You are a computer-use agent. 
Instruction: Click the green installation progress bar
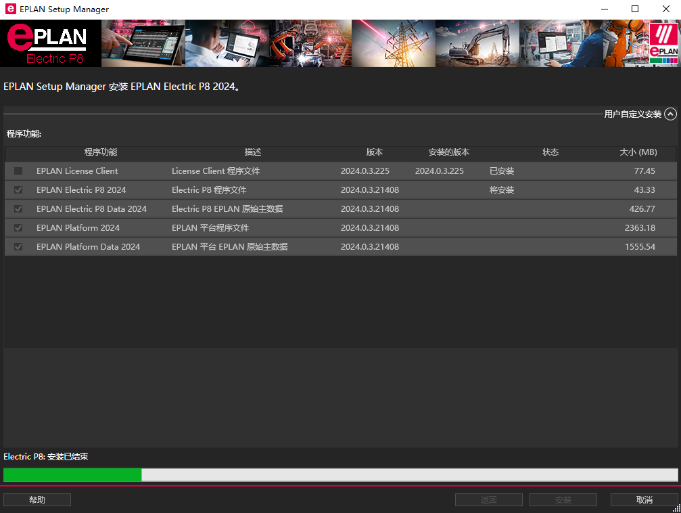click(341, 474)
